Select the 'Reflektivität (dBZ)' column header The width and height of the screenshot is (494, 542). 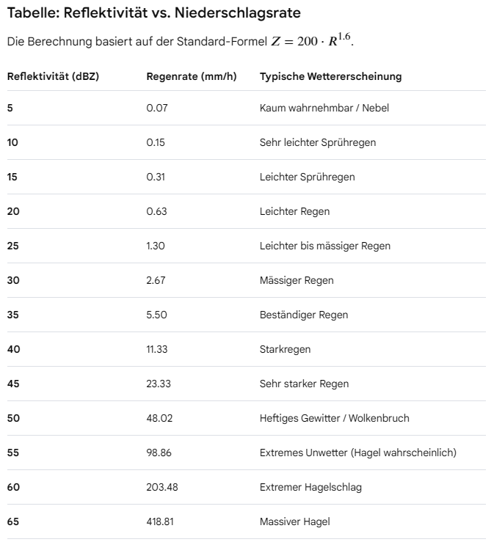pos(52,76)
